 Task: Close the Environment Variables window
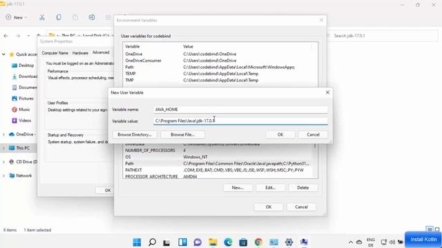(x=321, y=20)
